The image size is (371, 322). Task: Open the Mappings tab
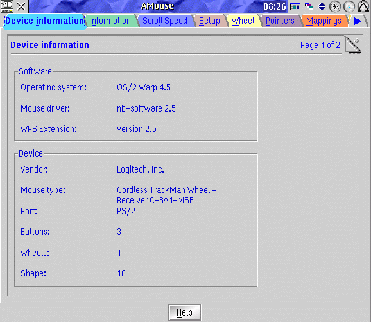coord(324,21)
